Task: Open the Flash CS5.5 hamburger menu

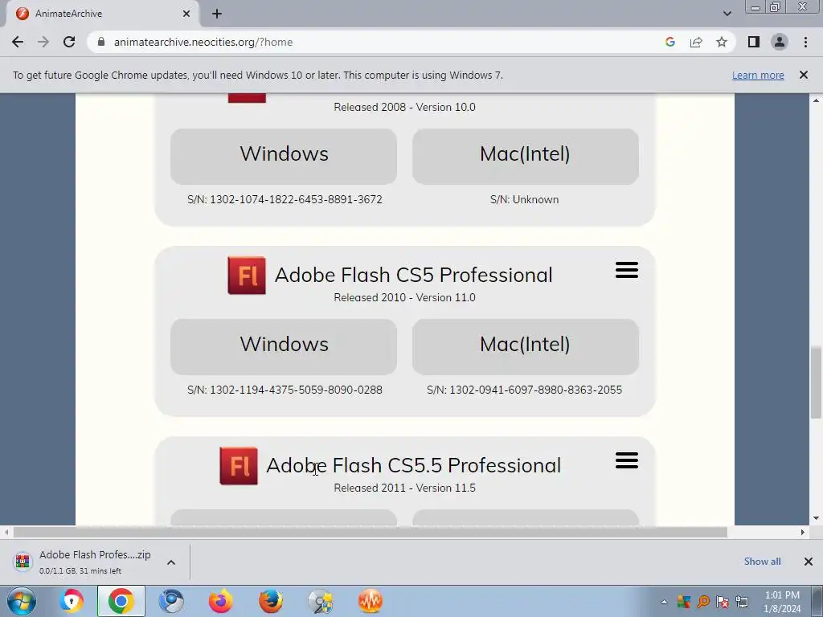Action: tap(627, 460)
